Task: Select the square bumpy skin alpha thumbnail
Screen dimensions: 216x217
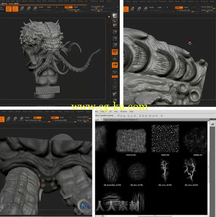Action: (x=131, y=140)
